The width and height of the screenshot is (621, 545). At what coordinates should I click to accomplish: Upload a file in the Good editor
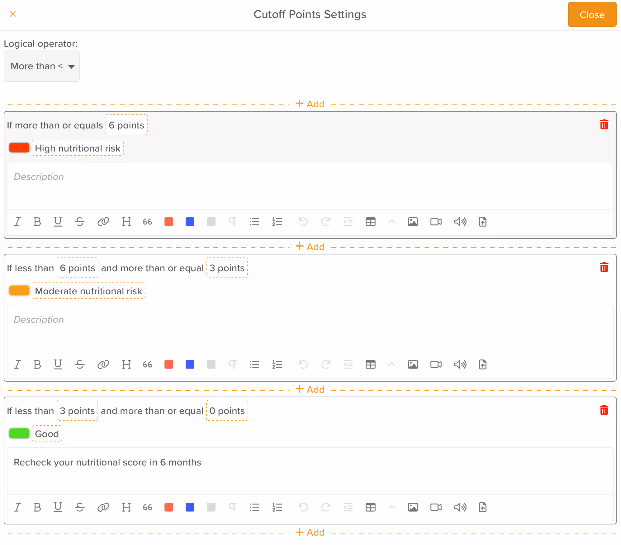click(483, 507)
